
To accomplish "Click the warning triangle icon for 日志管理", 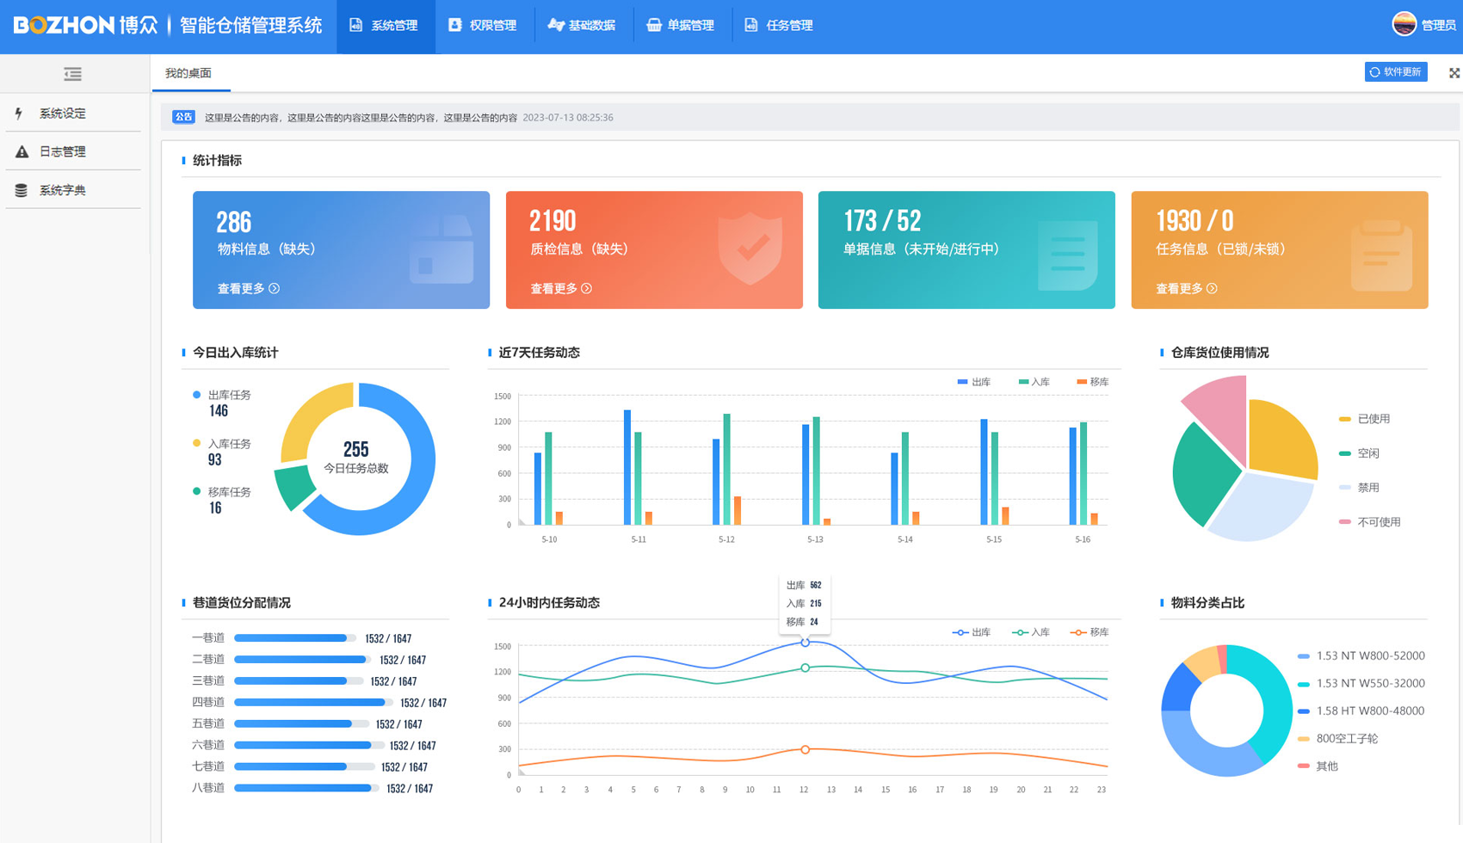I will pos(22,152).
